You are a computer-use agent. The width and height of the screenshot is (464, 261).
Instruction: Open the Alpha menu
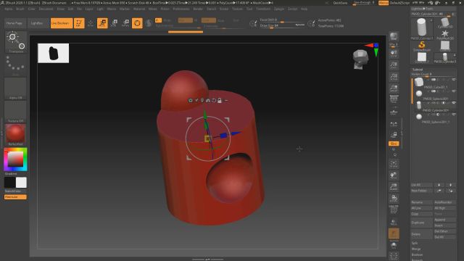pos(9,9)
